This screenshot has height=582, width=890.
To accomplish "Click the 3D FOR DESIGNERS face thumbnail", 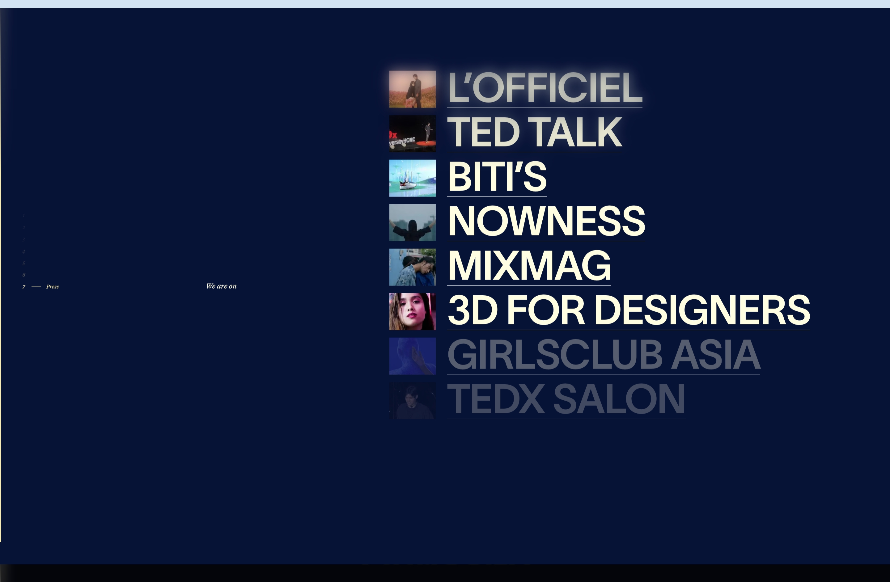I will tap(413, 311).
